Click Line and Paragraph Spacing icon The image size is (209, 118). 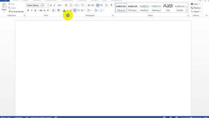click(89, 10)
